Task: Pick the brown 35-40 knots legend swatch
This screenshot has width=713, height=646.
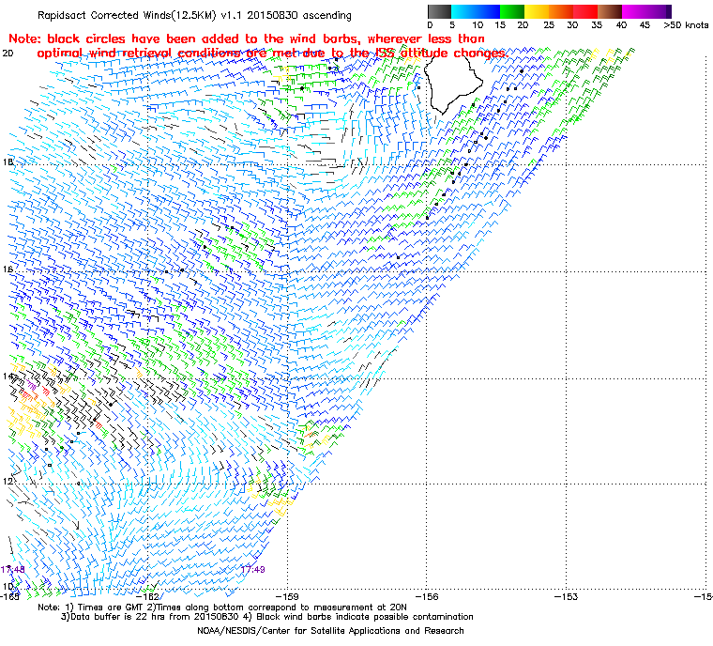Action: pyautogui.click(x=610, y=11)
